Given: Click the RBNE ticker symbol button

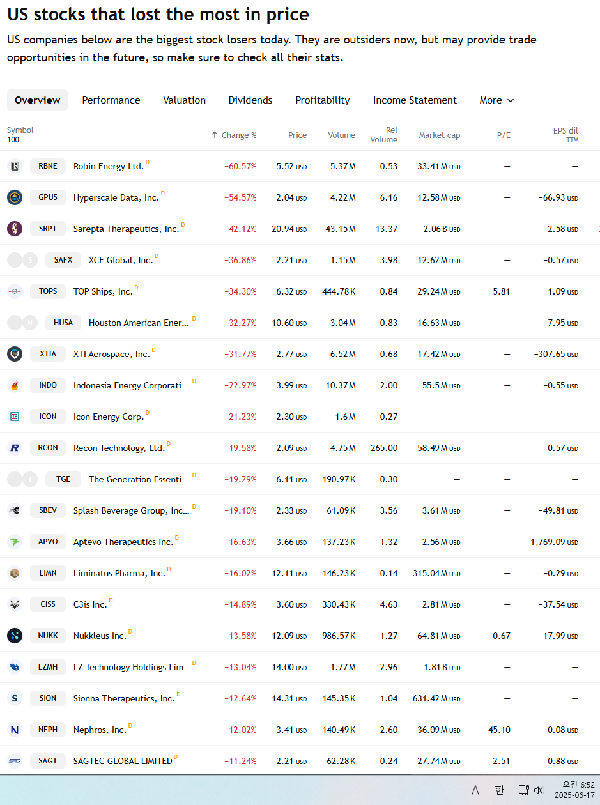Looking at the screenshot, I should tap(48, 166).
